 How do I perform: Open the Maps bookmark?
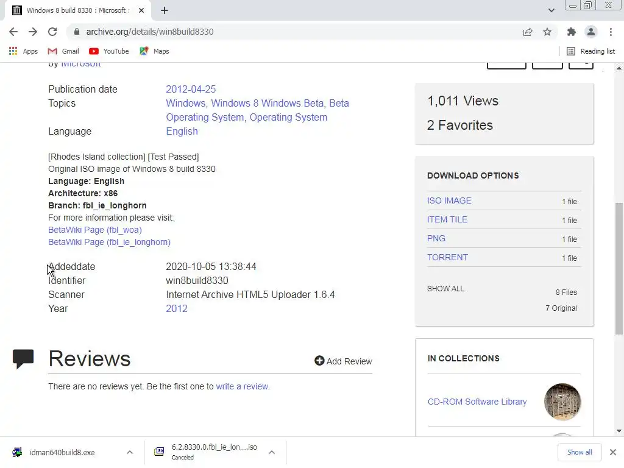coord(154,51)
